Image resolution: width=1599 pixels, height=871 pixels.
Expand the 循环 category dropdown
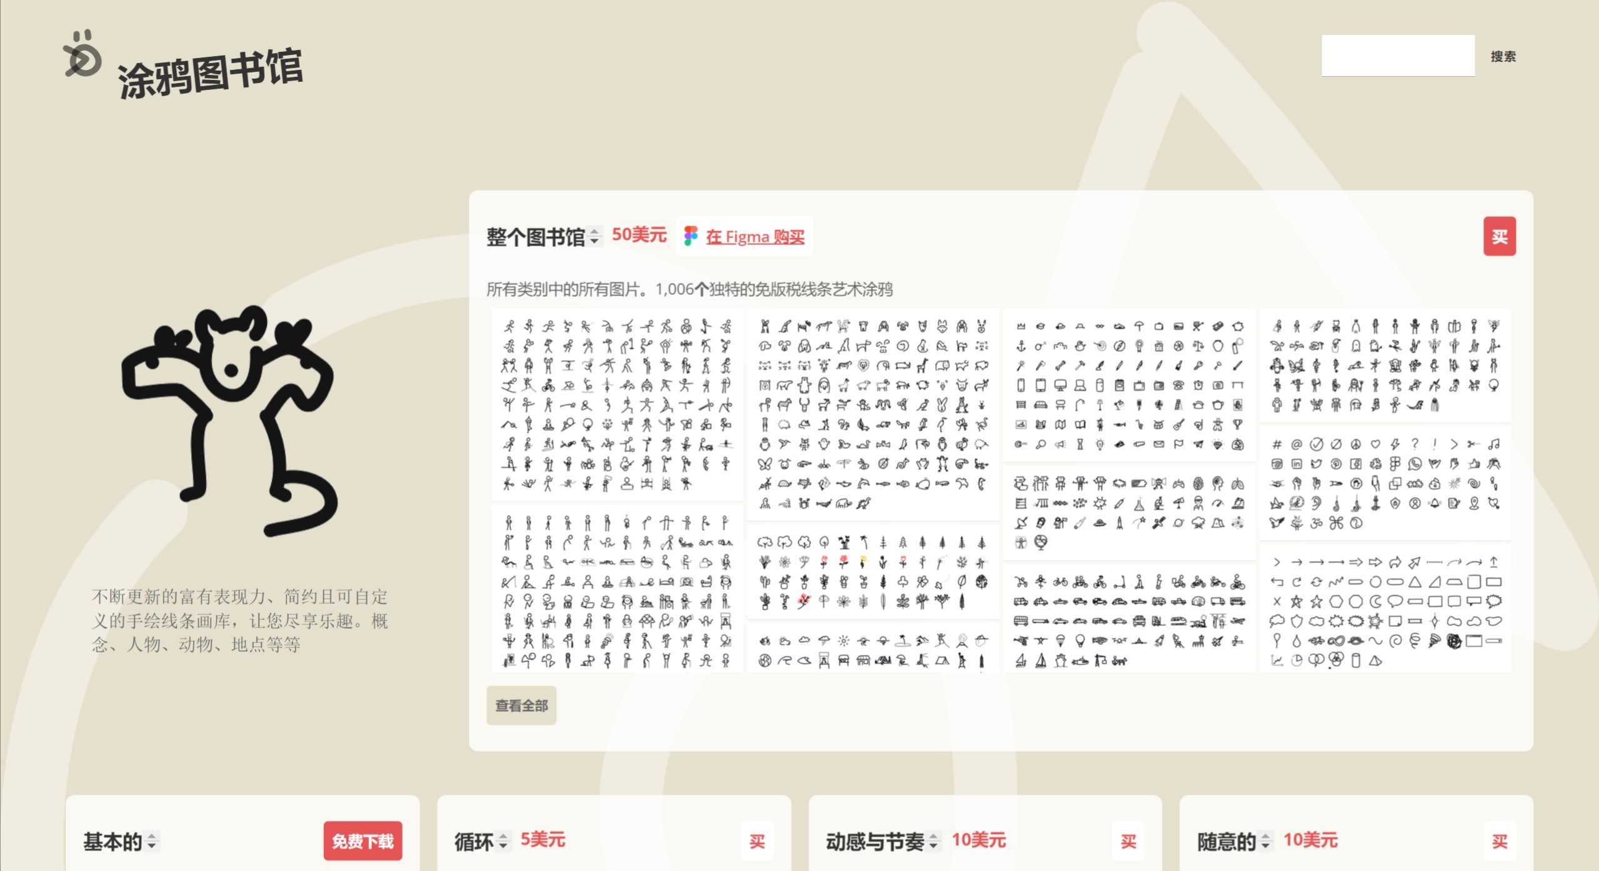click(x=503, y=841)
